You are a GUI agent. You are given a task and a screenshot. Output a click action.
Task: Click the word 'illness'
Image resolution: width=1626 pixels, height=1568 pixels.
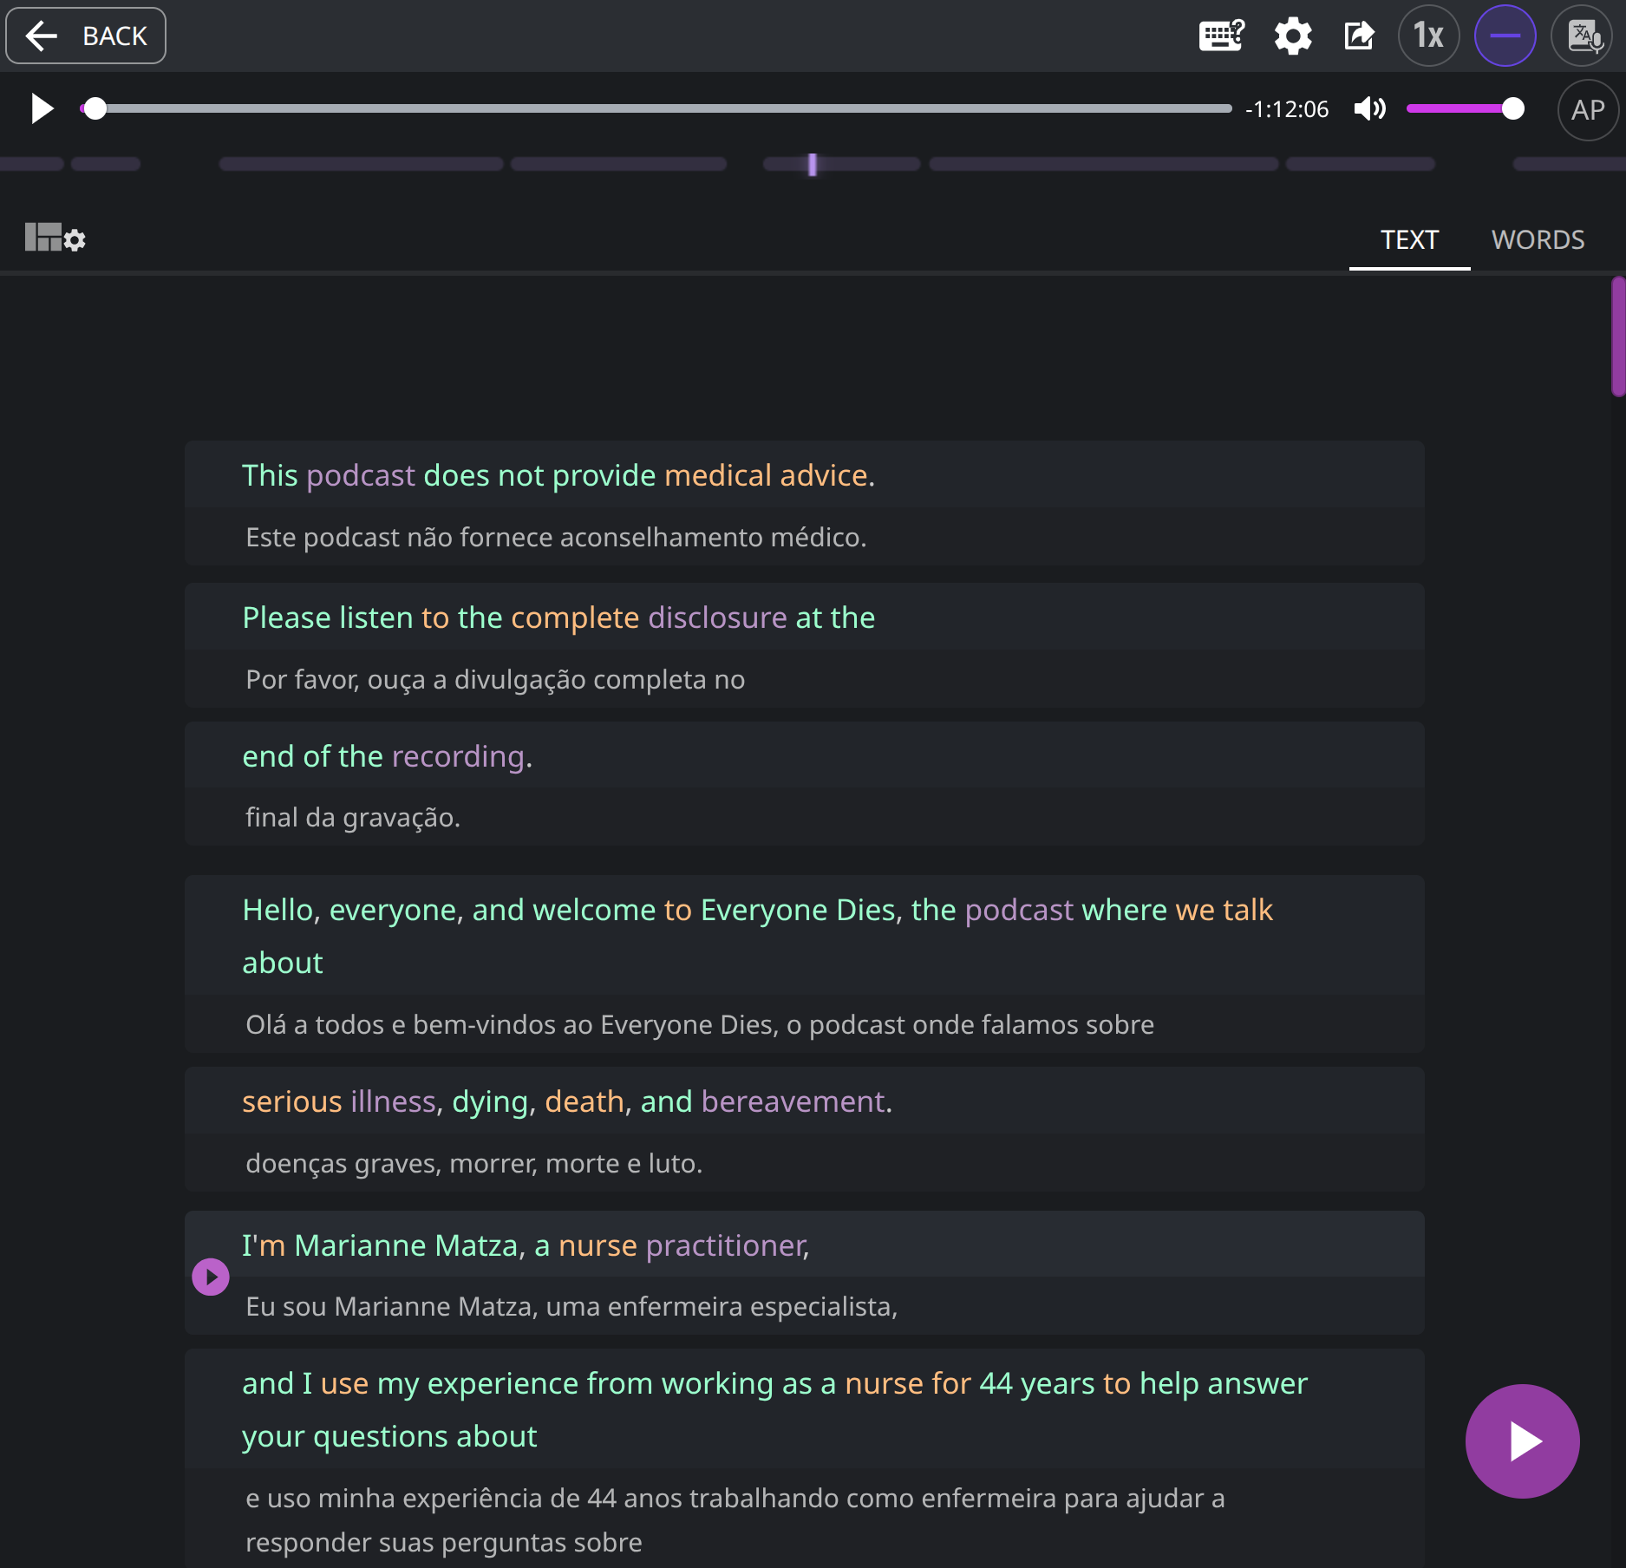[393, 1101]
